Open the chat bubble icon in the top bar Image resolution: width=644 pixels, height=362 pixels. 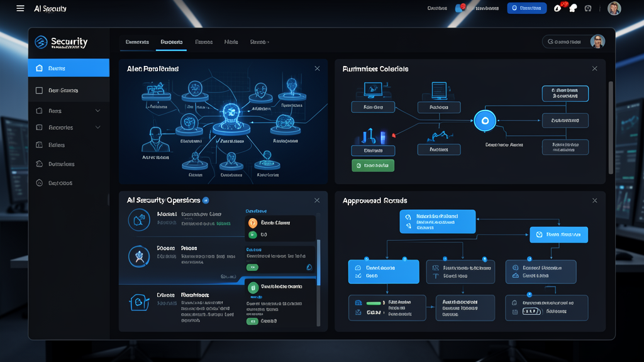click(573, 8)
